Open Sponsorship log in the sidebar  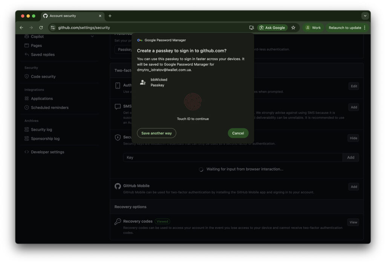(x=45, y=139)
